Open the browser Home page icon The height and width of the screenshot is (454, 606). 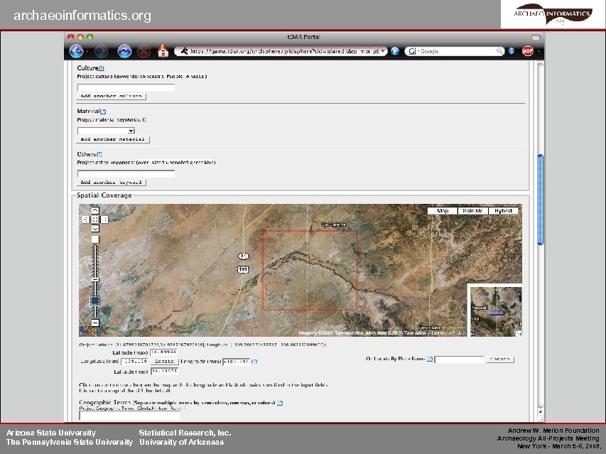(x=163, y=50)
